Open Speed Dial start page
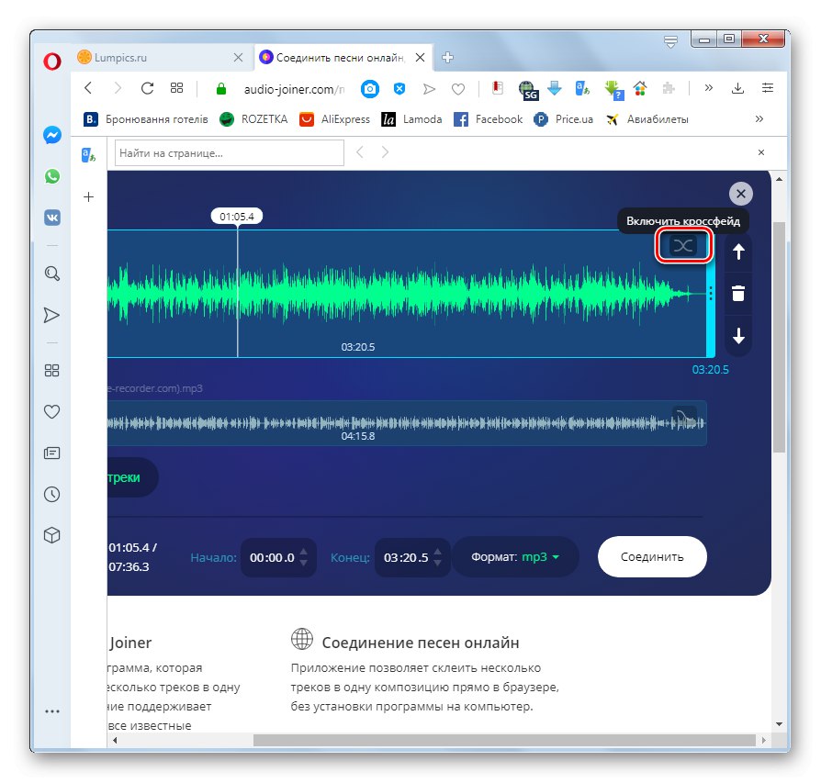Image resolution: width=821 pixels, height=783 pixels. [177, 88]
